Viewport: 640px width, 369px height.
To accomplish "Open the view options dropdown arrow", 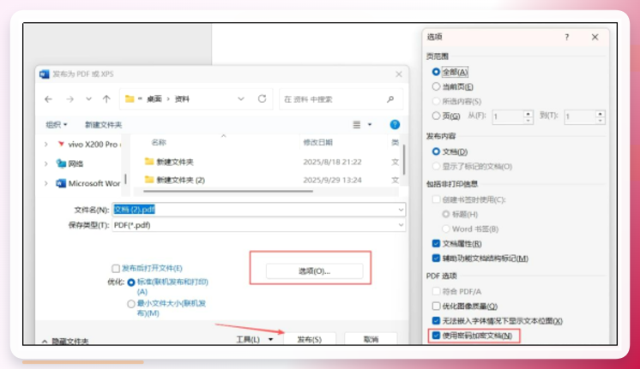I will 370,125.
